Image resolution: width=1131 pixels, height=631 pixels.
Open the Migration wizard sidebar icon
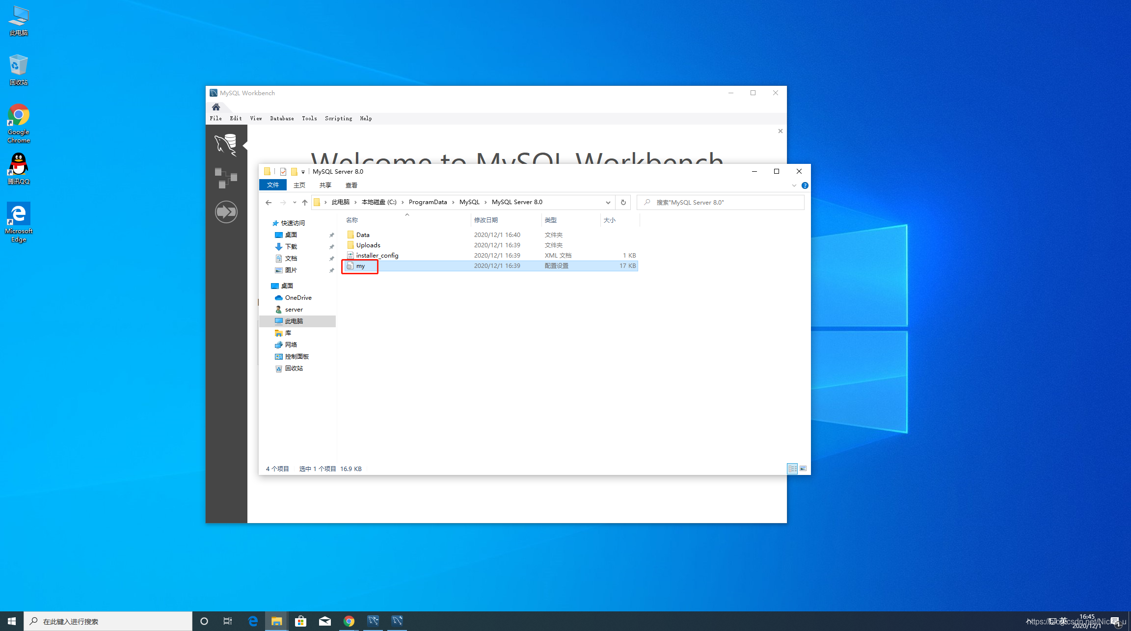point(226,211)
